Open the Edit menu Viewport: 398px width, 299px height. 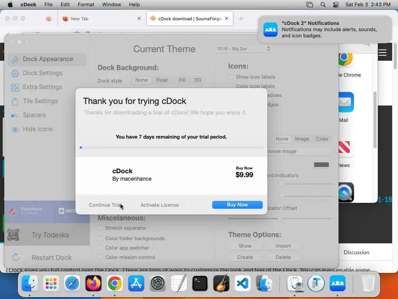[x=65, y=5]
